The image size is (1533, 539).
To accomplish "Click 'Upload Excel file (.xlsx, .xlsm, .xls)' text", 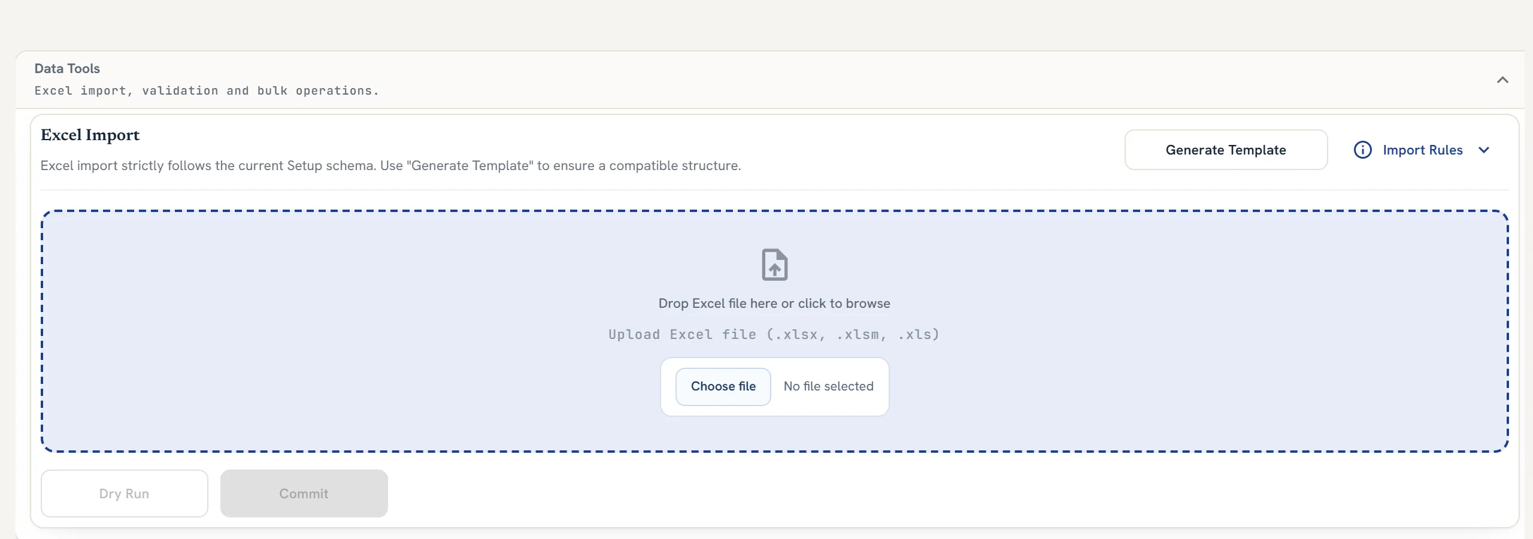I will (x=774, y=334).
